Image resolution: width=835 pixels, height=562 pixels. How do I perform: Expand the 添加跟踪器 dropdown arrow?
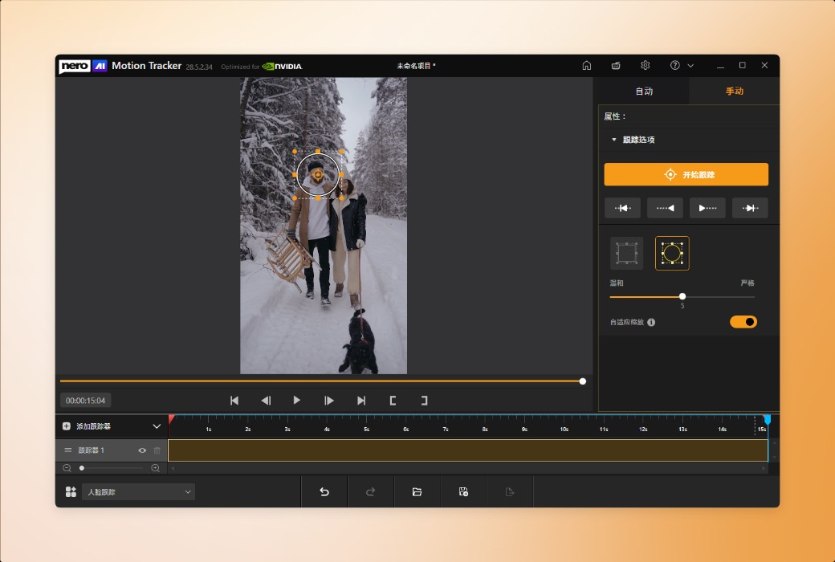pyautogui.click(x=157, y=426)
